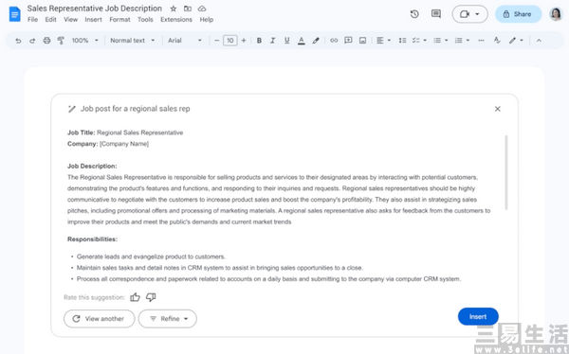
Task: Rate suggestion with thumbs up
Action: 135,297
